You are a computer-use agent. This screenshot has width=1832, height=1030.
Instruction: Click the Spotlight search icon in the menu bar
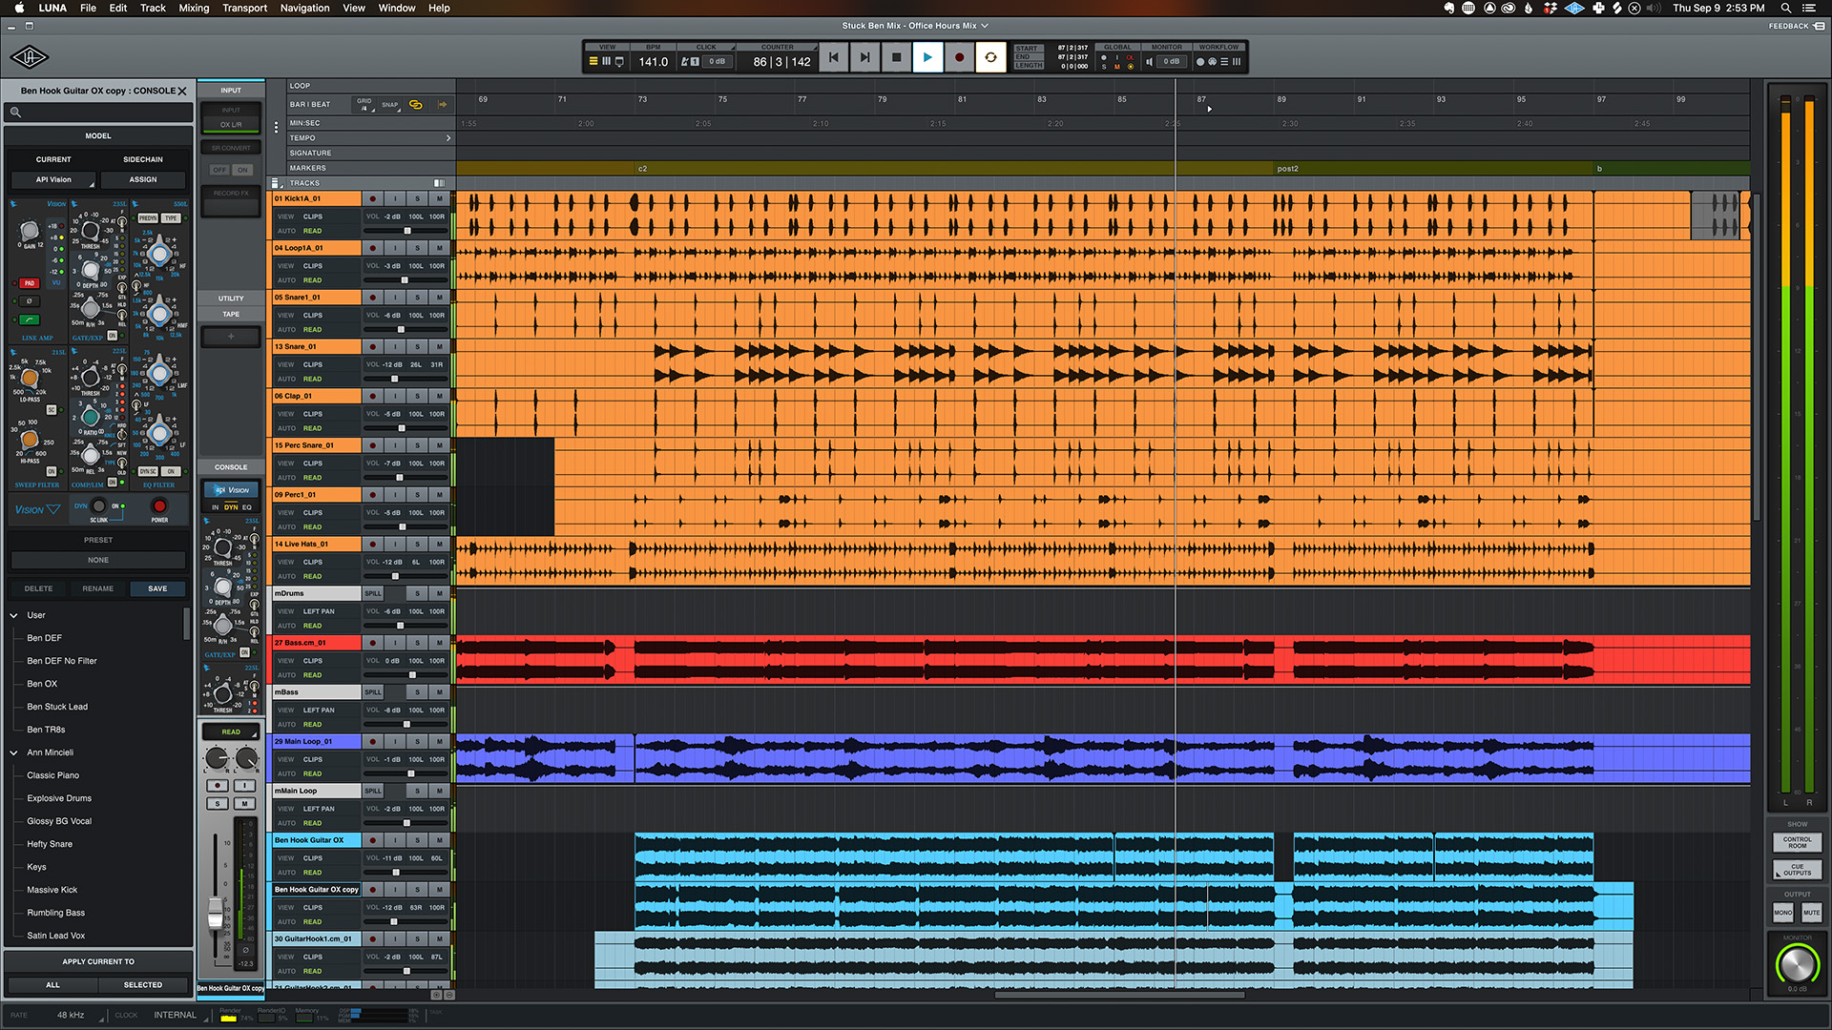click(x=1785, y=8)
